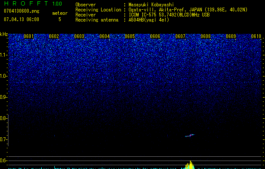Viewport: 265px width, 169px height.
Task: Click time marker 0608
Action: [206, 36]
